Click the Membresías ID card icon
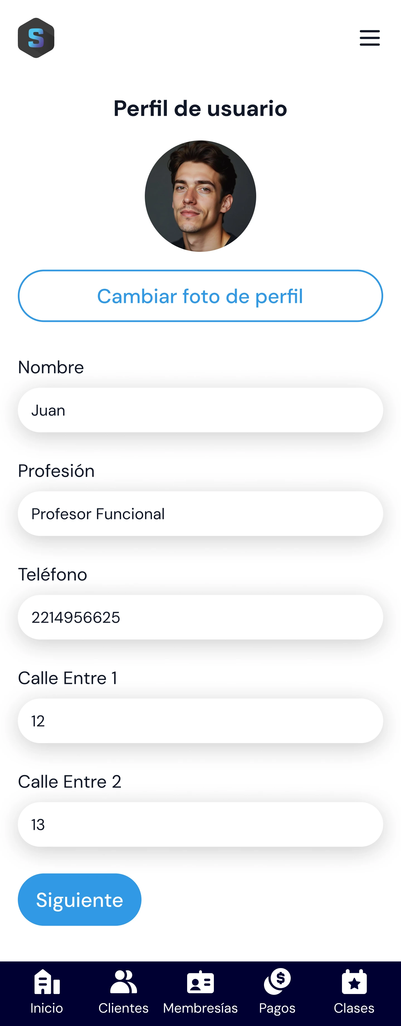Viewport: 401px width, 1026px height. pyautogui.click(x=200, y=982)
